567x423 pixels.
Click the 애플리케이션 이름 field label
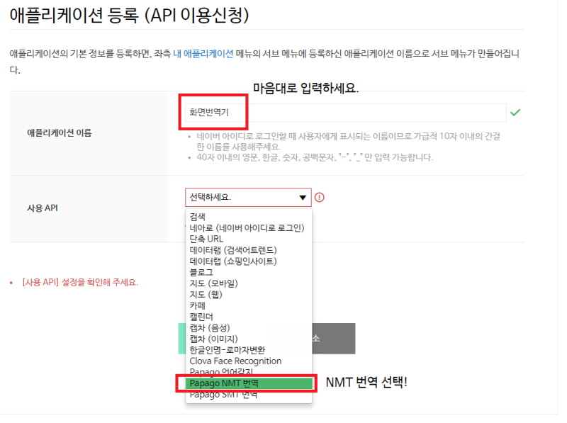[60, 133]
